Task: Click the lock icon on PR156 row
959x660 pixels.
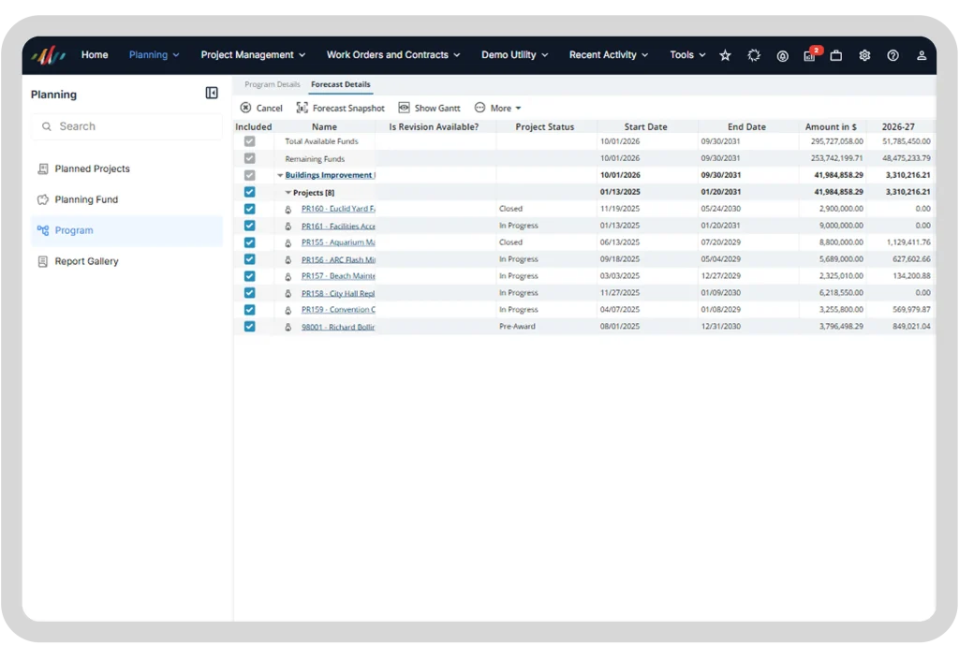Action: [x=288, y=259]
